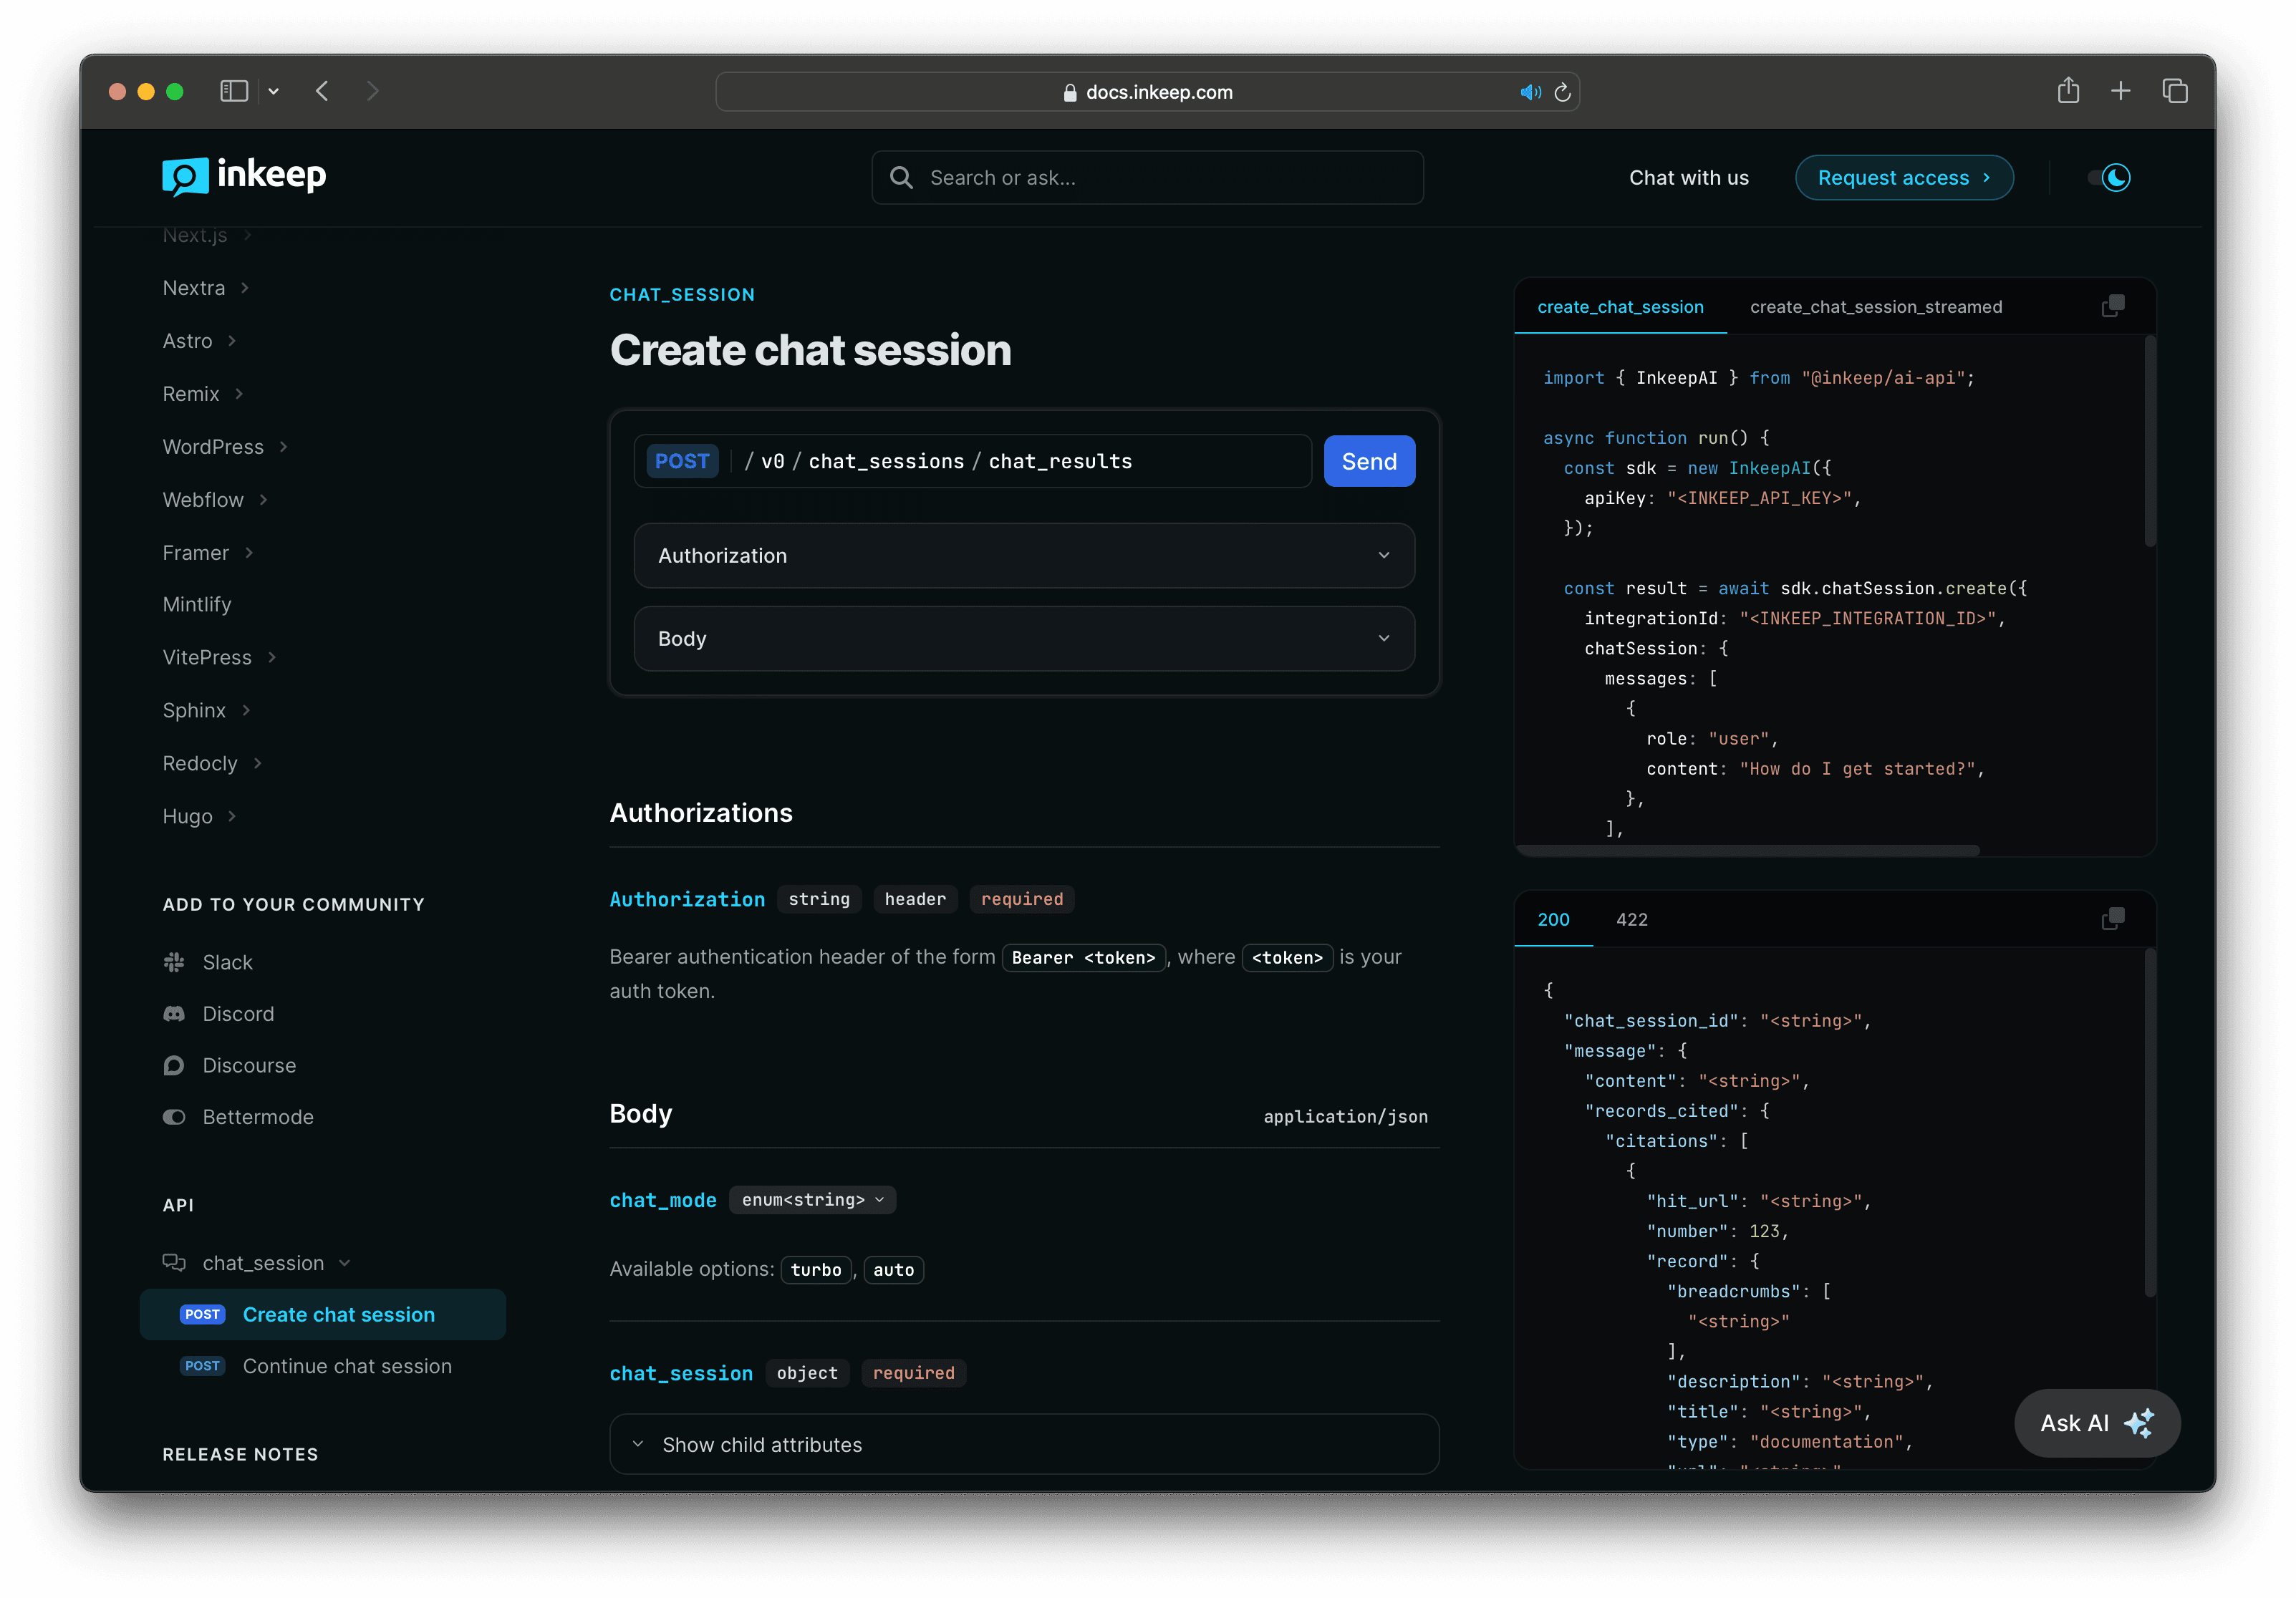The height and width of the screenshot is (1598, 2296).
Task: Switch to create_chat_session tab
Action: pos(1620,307)
